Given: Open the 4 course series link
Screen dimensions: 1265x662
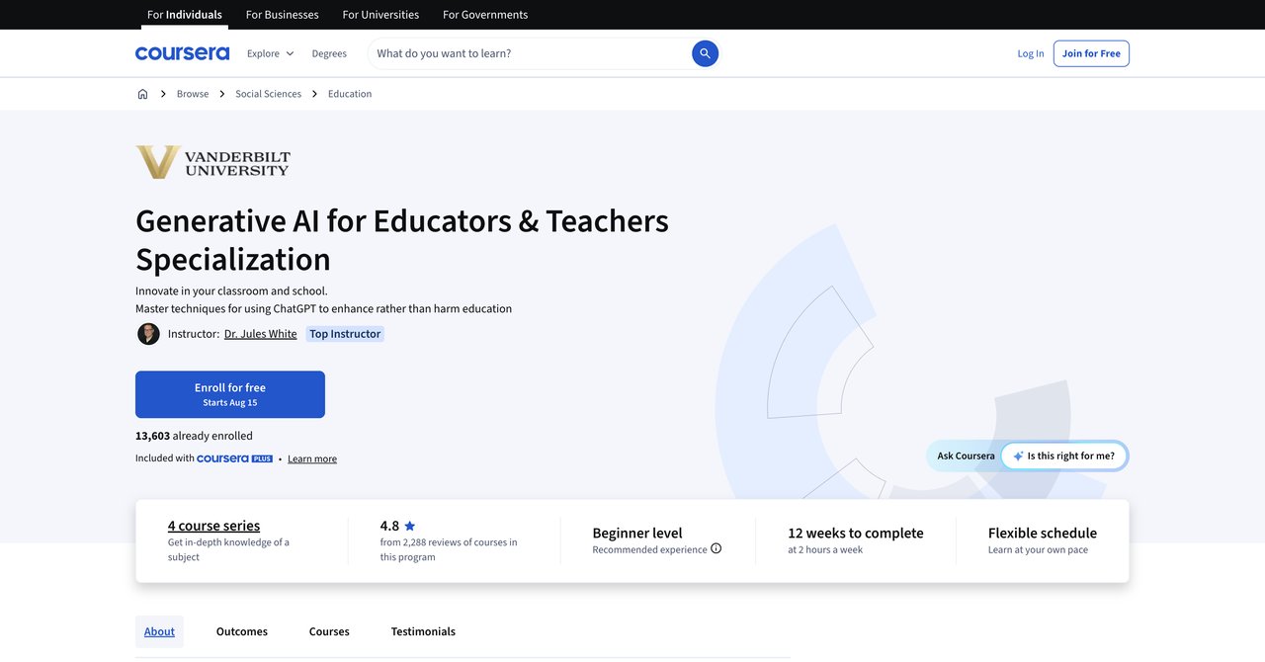Looking at the screenshot, I should click(x=213, y=526).
